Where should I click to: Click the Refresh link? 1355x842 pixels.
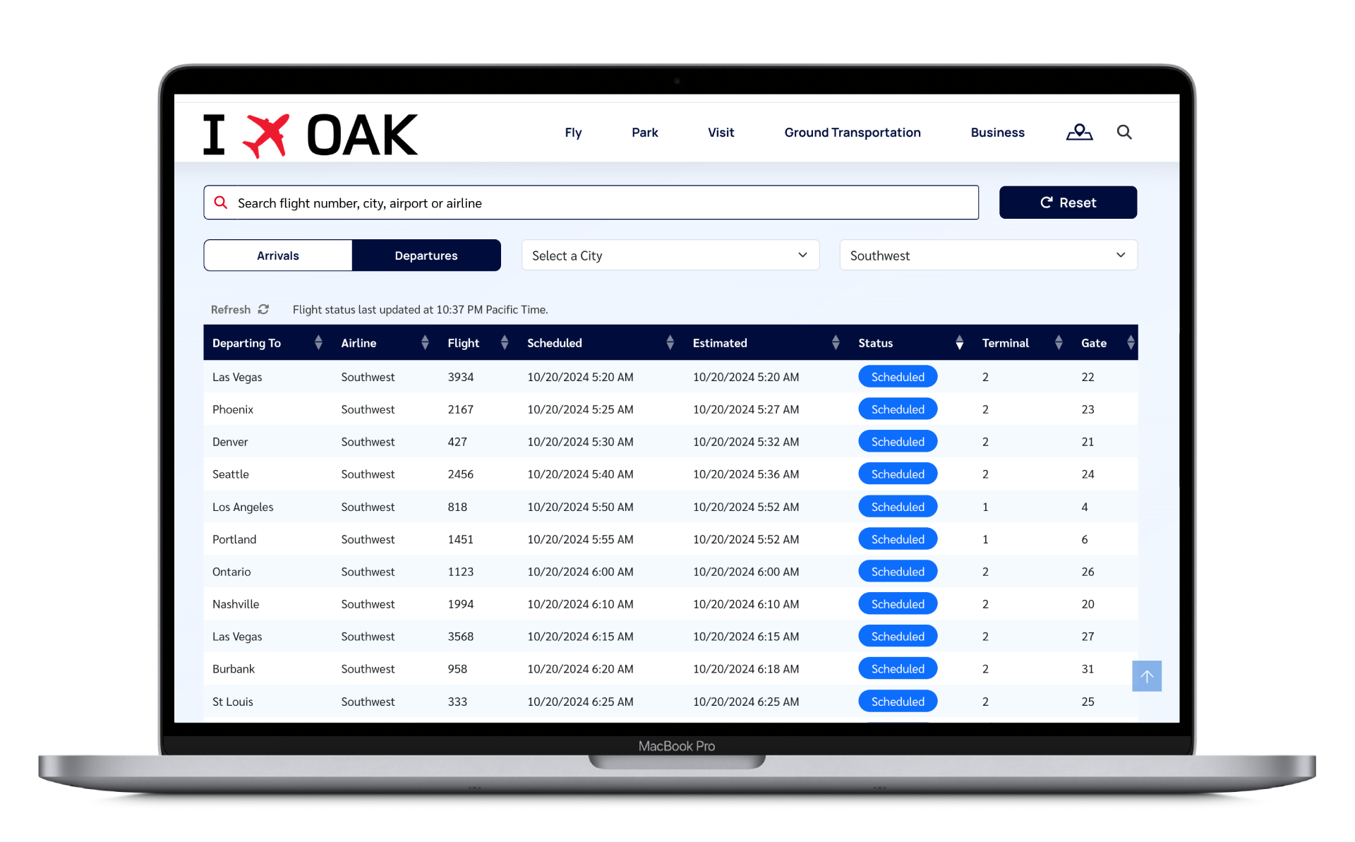(x=231, y=310)
